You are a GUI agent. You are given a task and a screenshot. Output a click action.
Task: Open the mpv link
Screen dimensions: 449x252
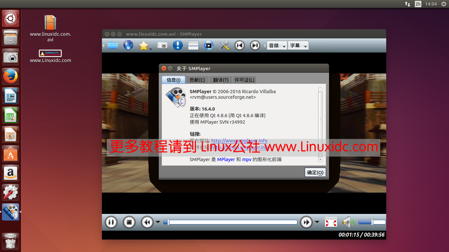click(247, 159)
